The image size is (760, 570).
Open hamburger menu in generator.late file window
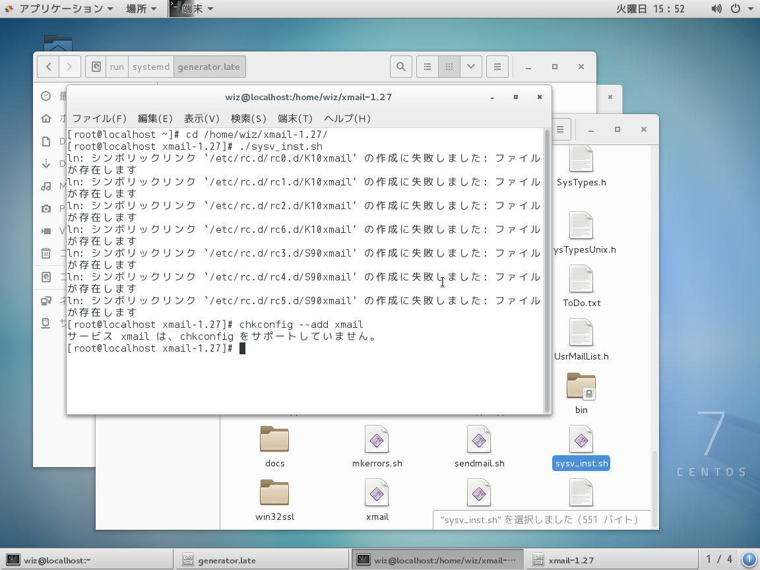tap(497, 67)
